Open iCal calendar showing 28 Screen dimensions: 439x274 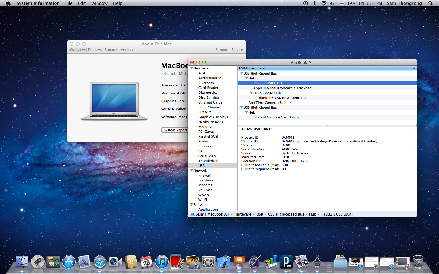[x=146, y=262]
